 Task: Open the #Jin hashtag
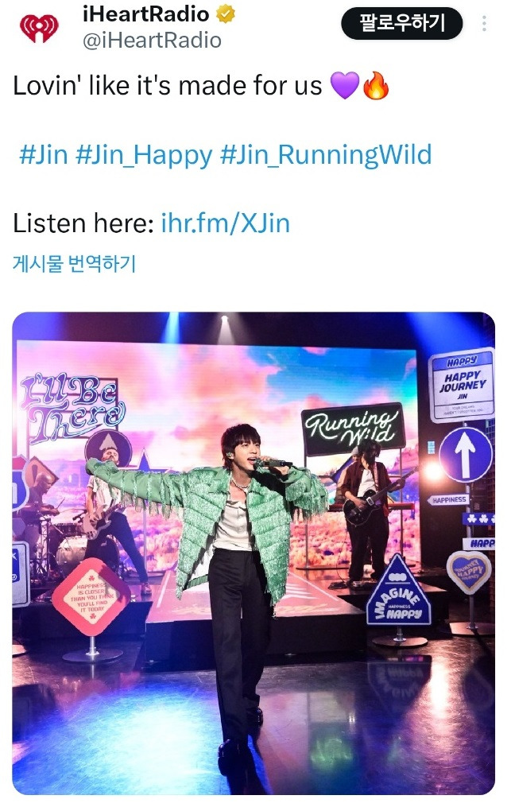click(43, 154)
